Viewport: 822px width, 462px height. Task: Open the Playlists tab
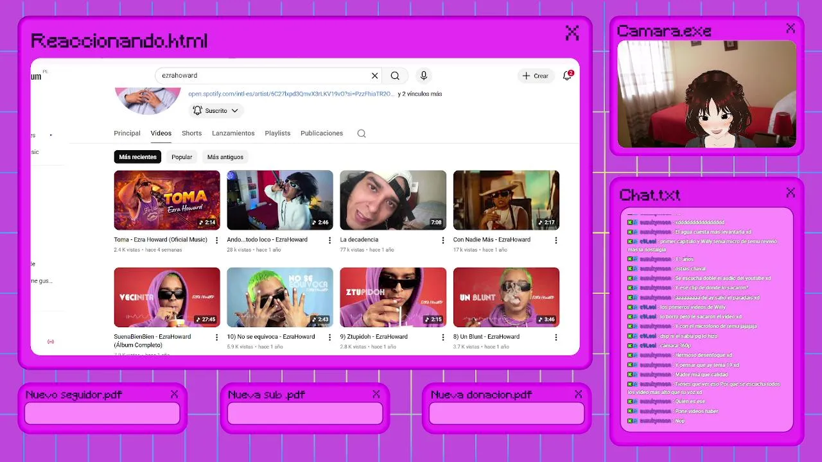[x=277, y=133]
